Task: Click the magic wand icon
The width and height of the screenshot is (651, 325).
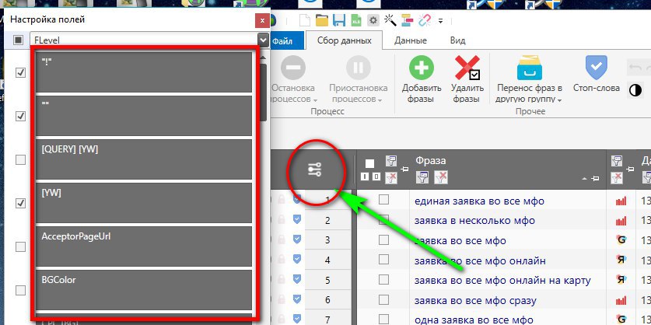Action: 390,19
